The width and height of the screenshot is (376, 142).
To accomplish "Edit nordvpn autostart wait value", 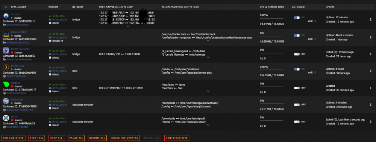I will click(315, 21).
